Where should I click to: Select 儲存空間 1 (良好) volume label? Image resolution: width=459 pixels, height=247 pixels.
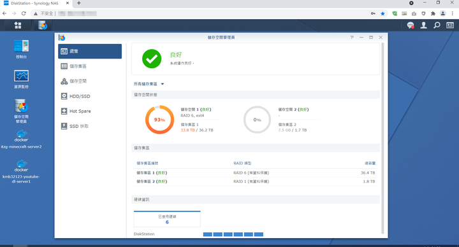click(x=196, y=109)
